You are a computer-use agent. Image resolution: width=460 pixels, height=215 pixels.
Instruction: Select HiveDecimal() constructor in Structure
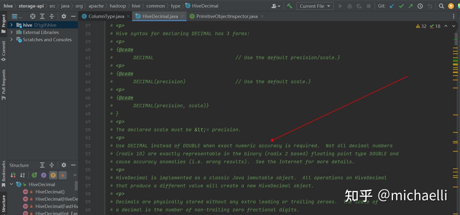(x=50, y=192)
